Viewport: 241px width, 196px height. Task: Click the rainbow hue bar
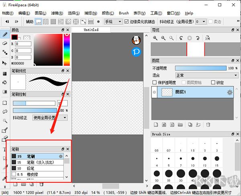pos(67,50)
